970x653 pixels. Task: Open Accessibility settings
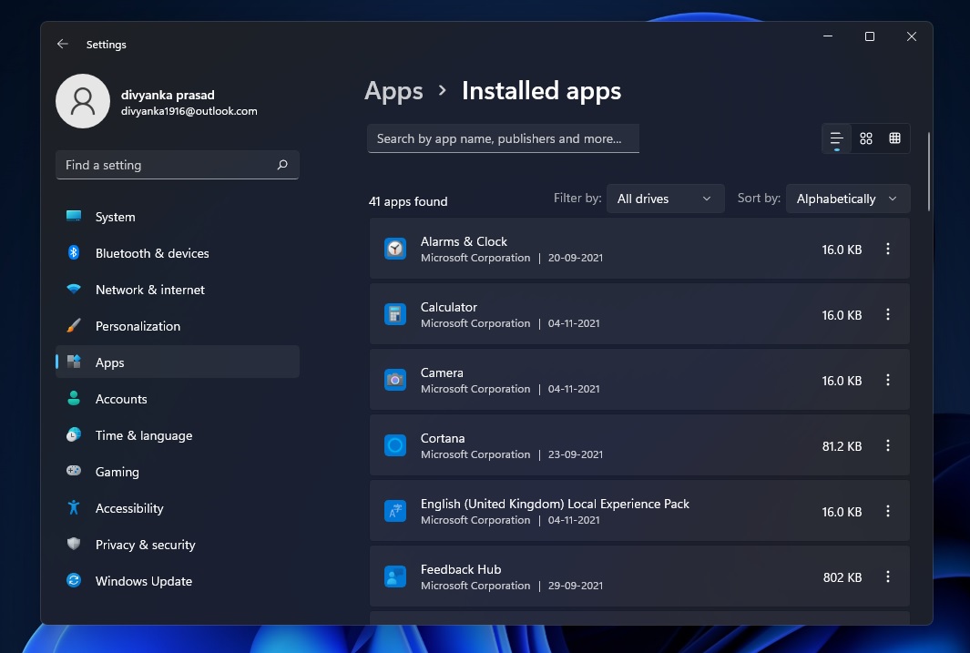178,508
